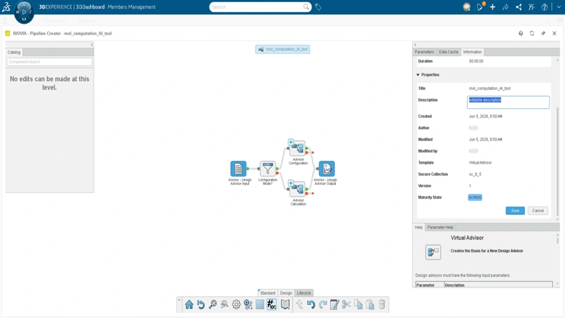Click the Copy icon in toolbar
Screen dimensions: 565x318
(x=358, y=304)
